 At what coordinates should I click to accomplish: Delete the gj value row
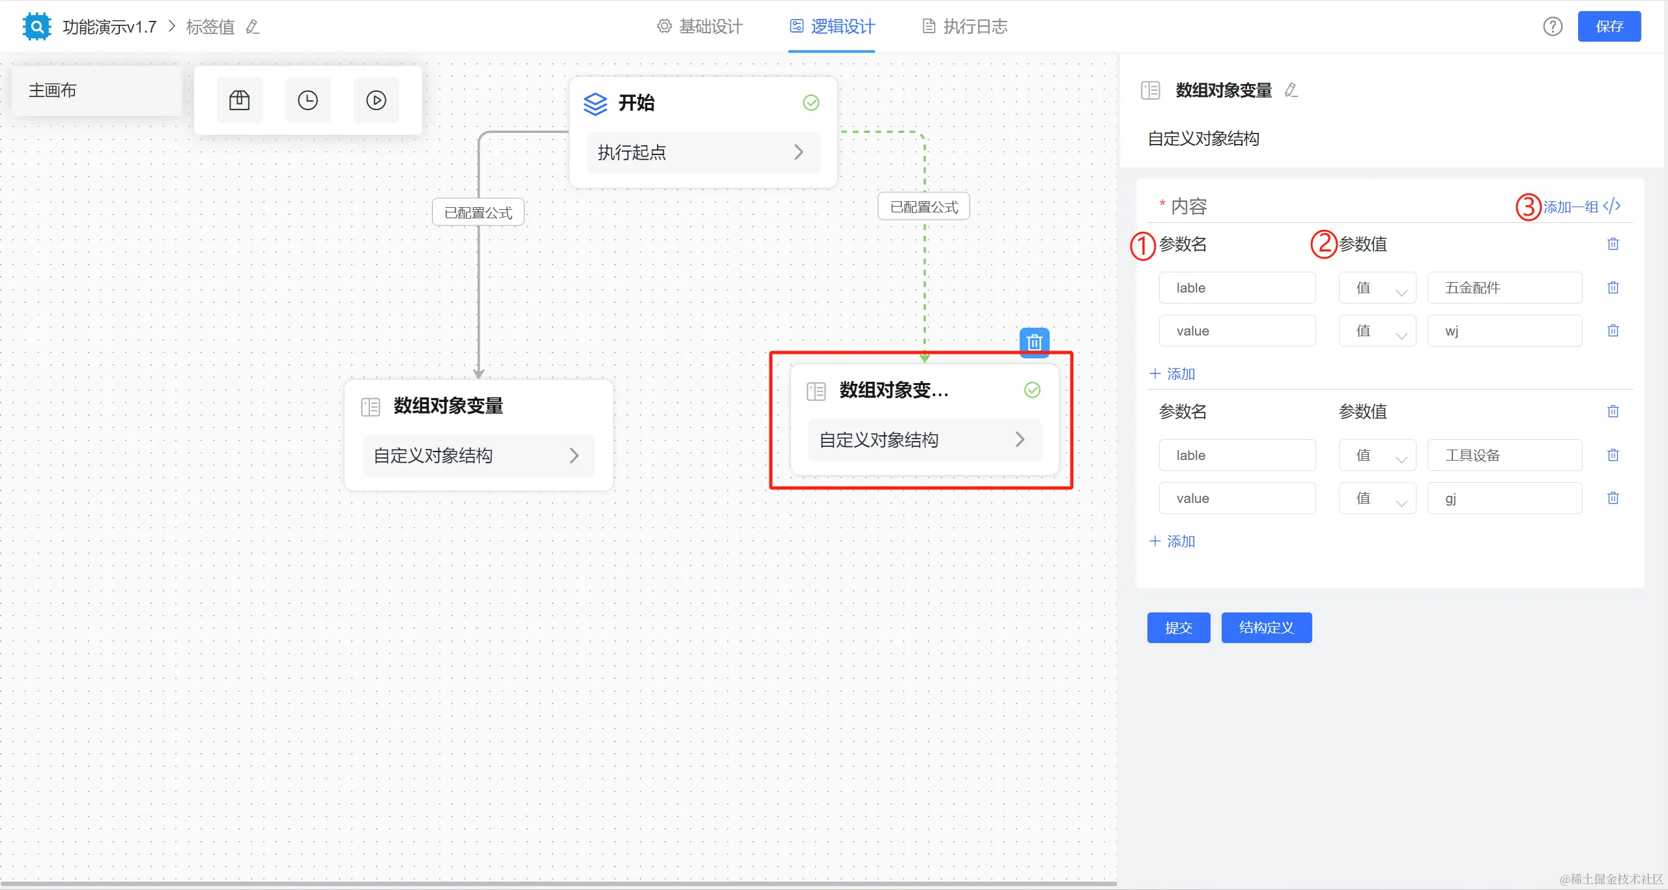click(1613, 498)
